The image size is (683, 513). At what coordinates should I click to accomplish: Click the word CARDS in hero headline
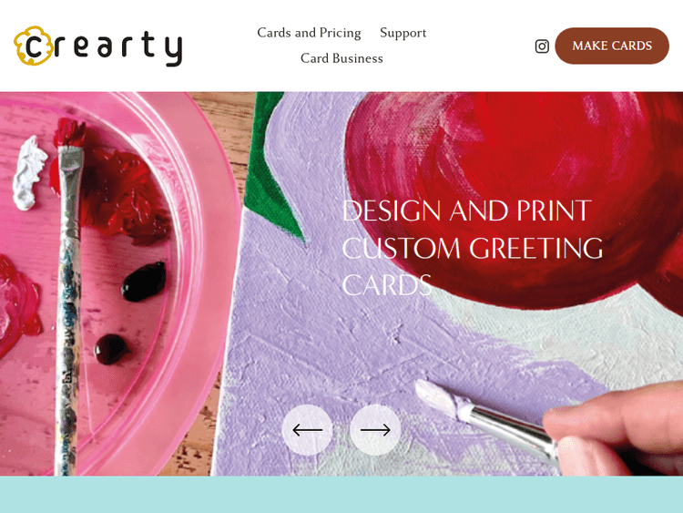(x=387, y=285)
